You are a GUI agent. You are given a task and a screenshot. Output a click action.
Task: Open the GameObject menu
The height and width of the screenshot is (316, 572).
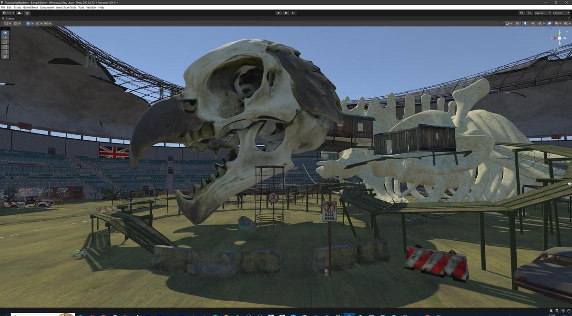click(x=30, y=7)
